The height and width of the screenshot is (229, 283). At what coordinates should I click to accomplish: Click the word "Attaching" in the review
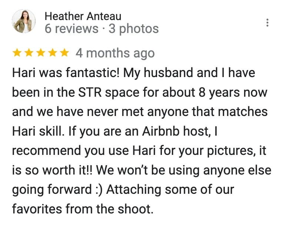(134, 190)
